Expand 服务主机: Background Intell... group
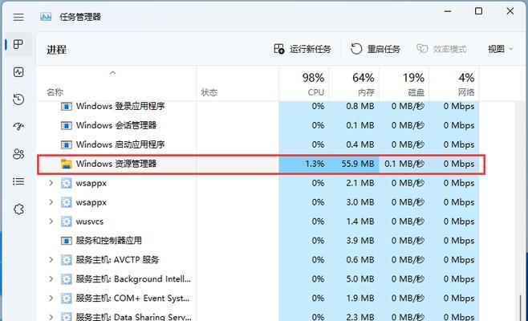528x321 pixels. tap(51, 279)
